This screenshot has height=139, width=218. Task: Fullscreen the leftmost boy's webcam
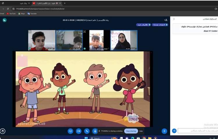click(30, 32)
